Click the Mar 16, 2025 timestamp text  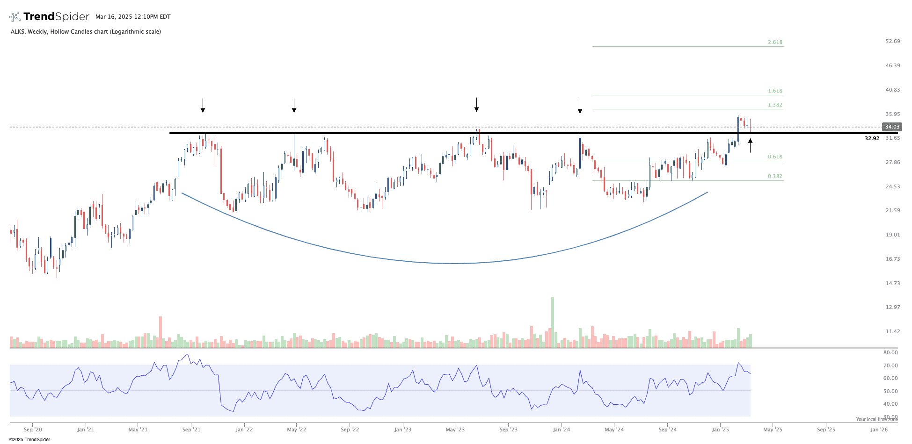click(133, 17)
